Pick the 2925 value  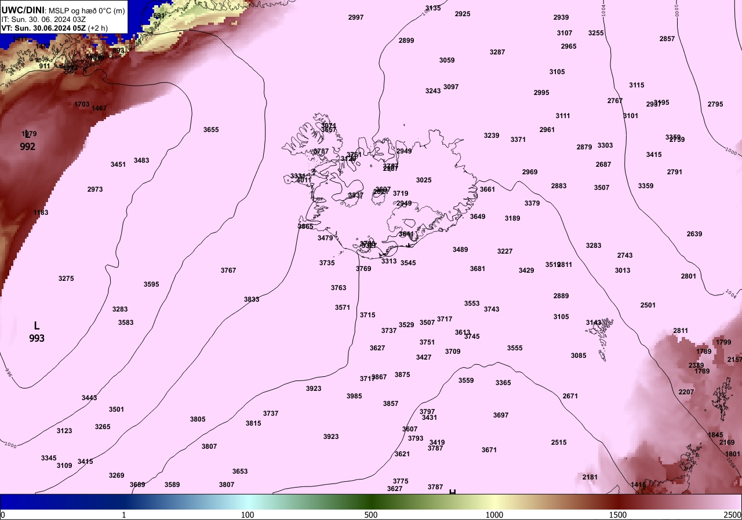pyautogui.click(x=463, y=14)
